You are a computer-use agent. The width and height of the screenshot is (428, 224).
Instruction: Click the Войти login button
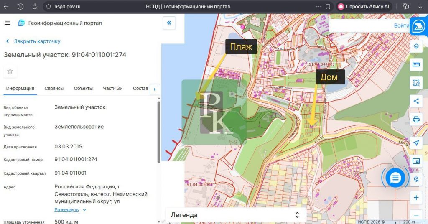coord(401,25)
